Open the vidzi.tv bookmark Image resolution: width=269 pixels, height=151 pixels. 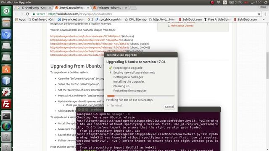coord(162,19)
